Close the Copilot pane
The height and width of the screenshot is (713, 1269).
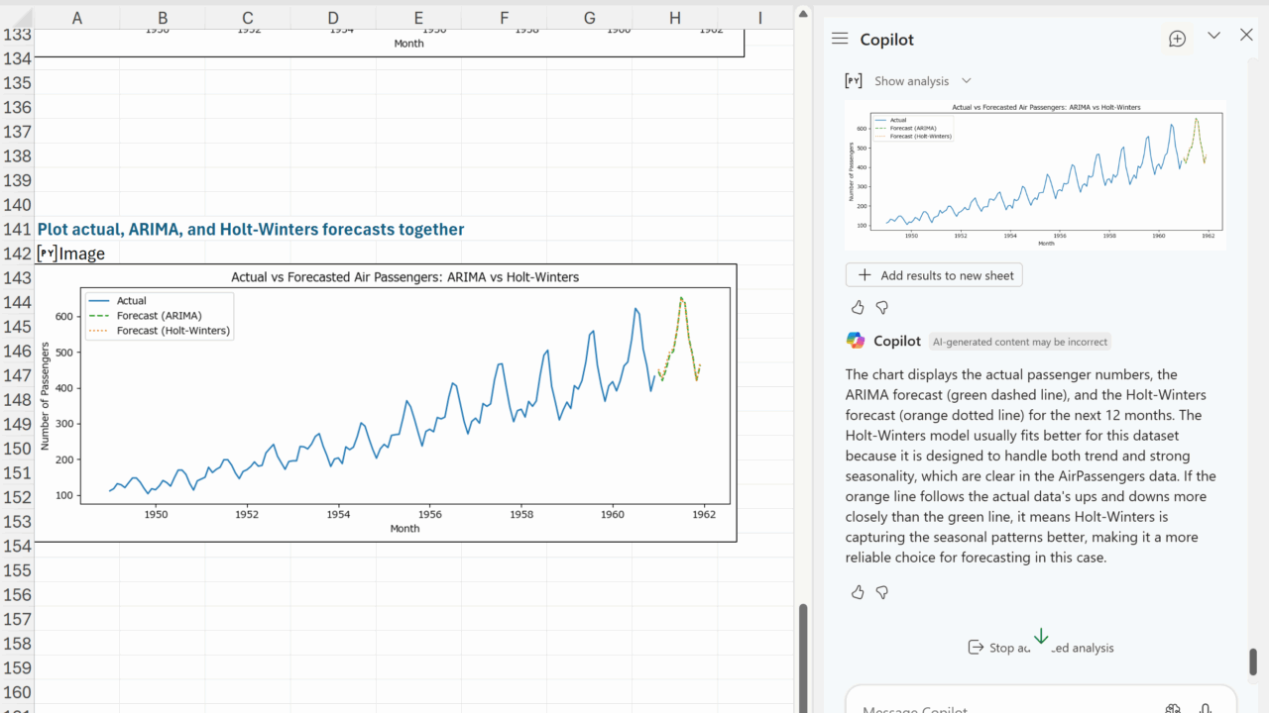[x=1246, y=36]
